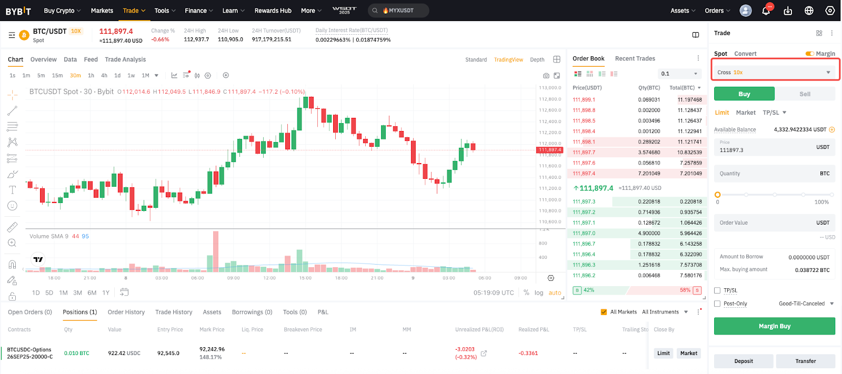The image size is (842, 374).
Task: Click the ruler measure tool
Action: tap(12, 227)
